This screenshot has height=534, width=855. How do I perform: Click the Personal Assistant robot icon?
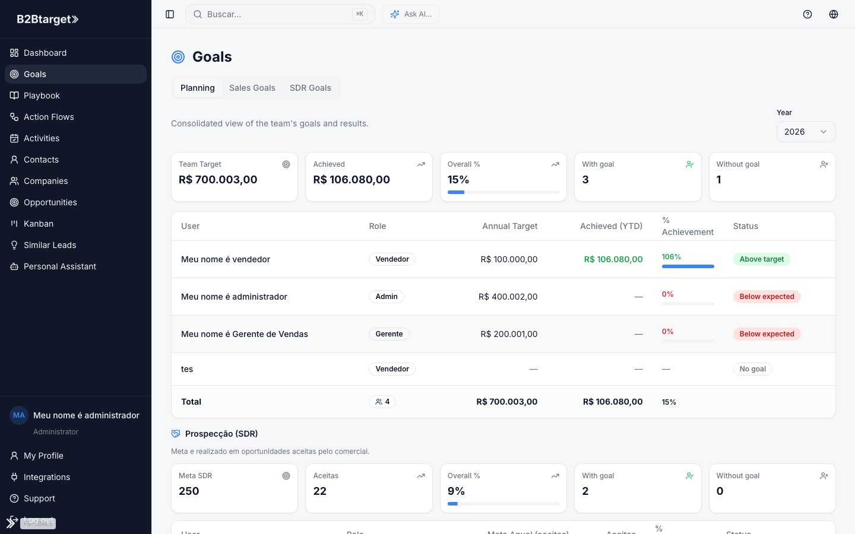click(x=14, y=266)
